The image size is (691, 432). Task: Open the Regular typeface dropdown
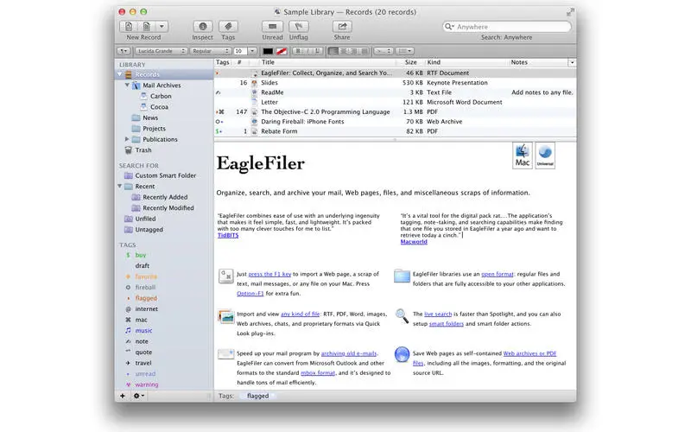(x=211, y=51)
